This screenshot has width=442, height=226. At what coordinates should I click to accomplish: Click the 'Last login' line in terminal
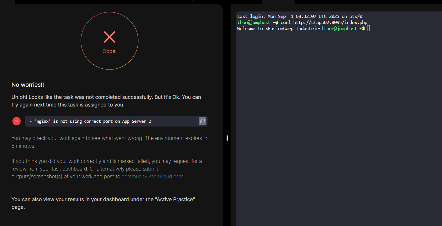[x=300, y=16]
